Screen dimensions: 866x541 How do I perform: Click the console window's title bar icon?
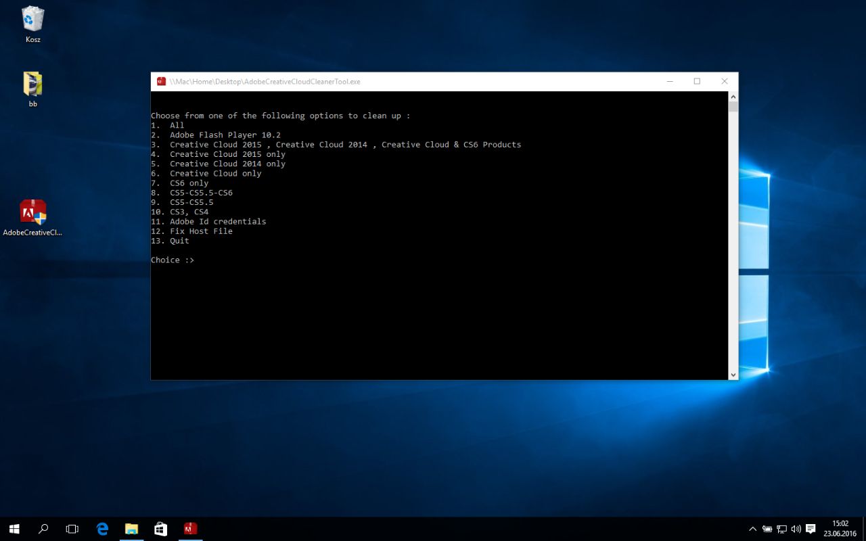click(161, 81)
